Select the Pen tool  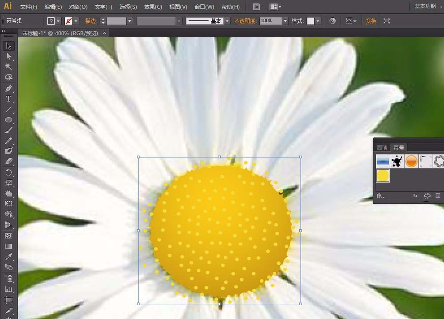(x=8, y=88)
